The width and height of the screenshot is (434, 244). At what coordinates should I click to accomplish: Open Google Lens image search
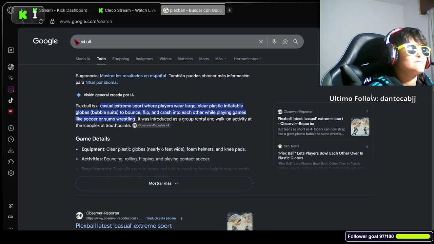click(x=285, y=42)
